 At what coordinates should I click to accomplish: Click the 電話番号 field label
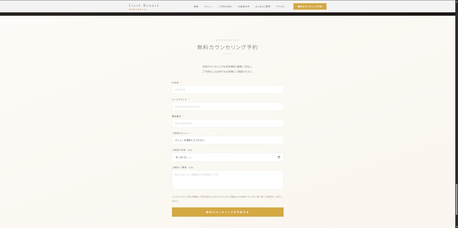click(176, 116)
